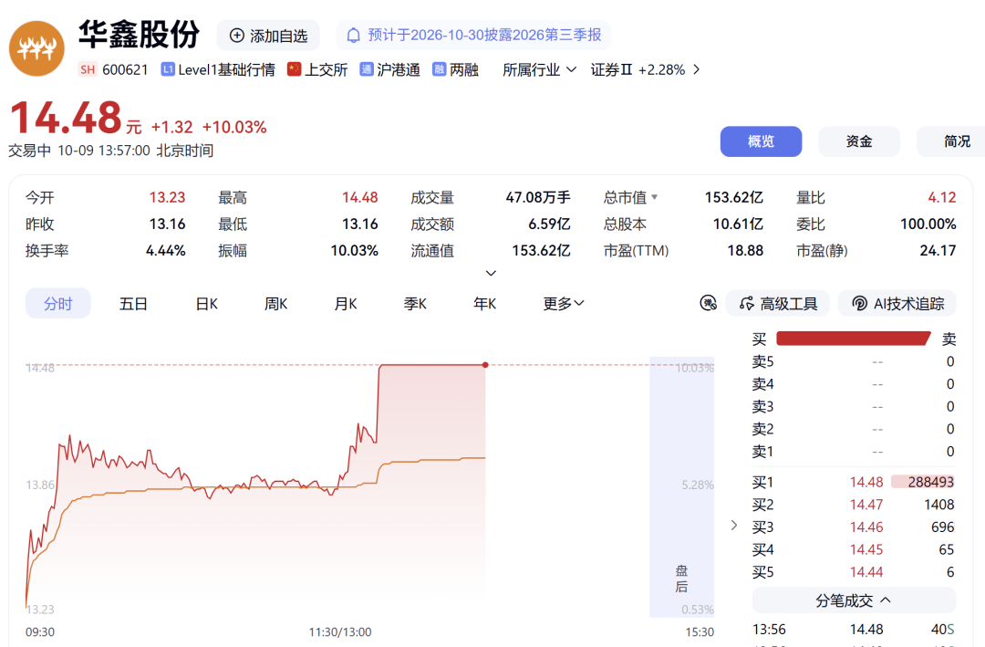Toggle the 总市值 dropdown triangle

(x=655, y=197)
